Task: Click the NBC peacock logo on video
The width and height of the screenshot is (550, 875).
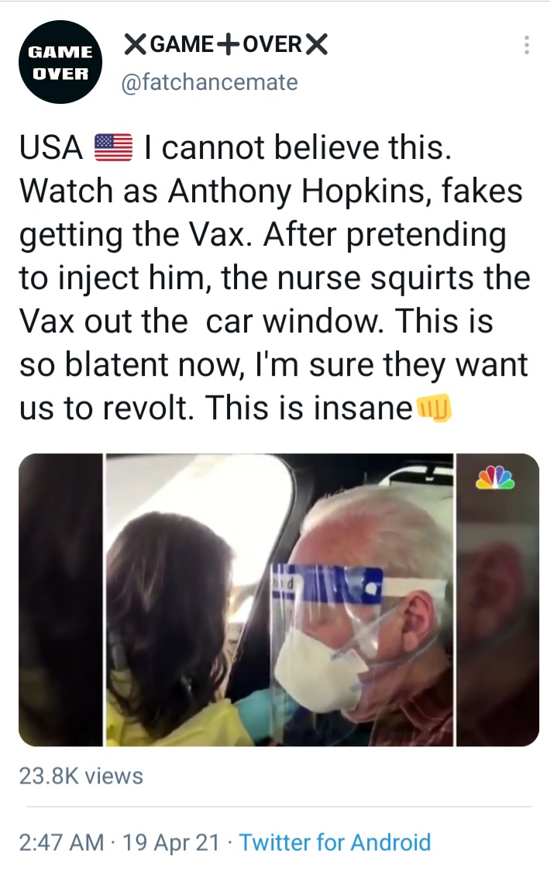Action: tap(495, 477)
